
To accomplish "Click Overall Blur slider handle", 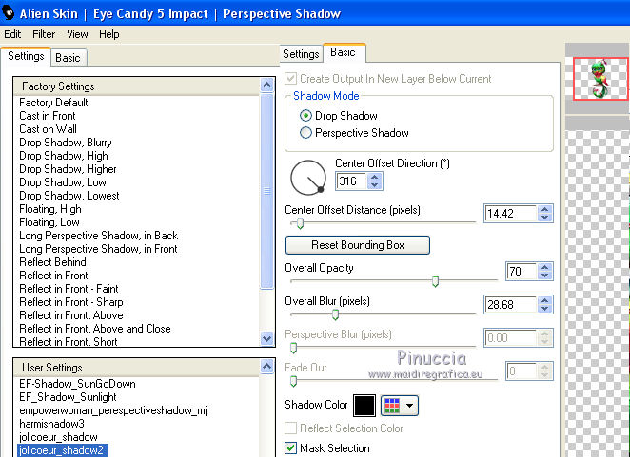I will click(336, 315).
